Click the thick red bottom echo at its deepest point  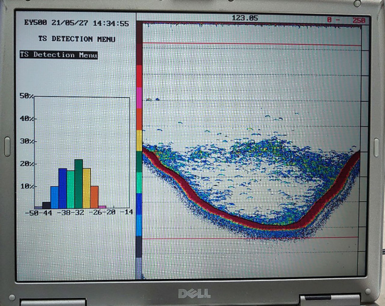pos(271,225)
